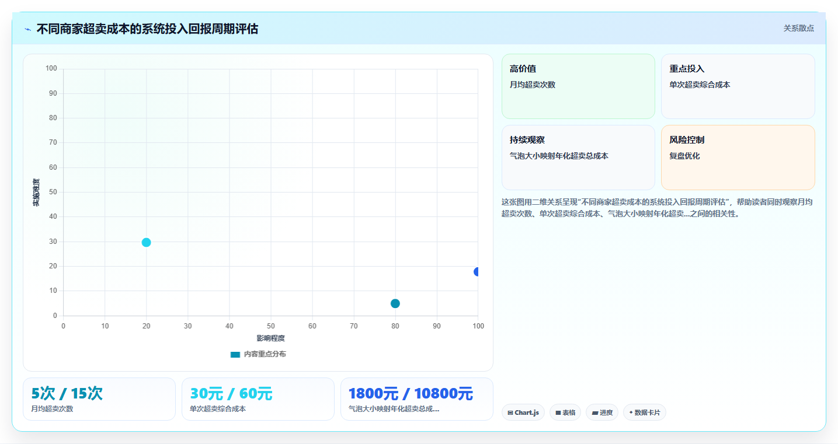The width and height of the screenshot is (838, 444).
Task: Click the lightning icon beside the title
Action: click(x=28, y=29)
